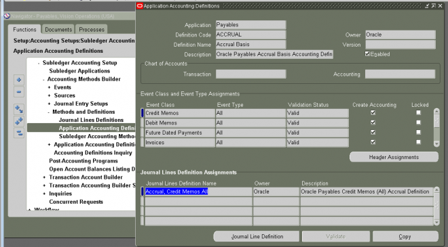Click the Oracle icon in Application Accounting Definitions title

coord(139,6)
